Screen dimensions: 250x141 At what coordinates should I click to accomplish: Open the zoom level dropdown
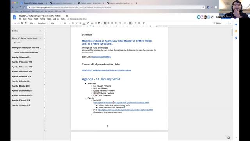click(32, 23)
